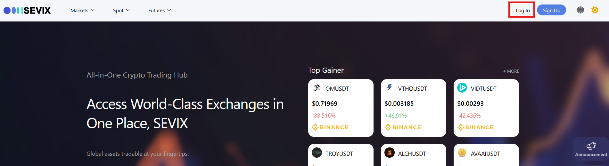The width and height of the screenshot is (609, 166).
Task: Open the language globe selector
Action: (580, 10)
